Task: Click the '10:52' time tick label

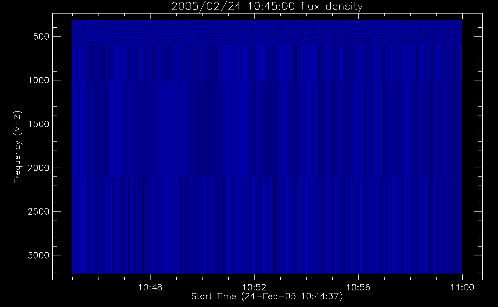Action: pyautogui.click(x=254, y=288)
